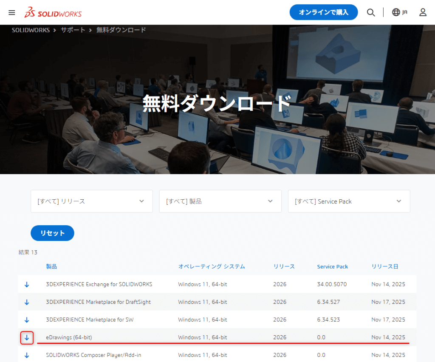The height and width of the screenshot is (362, 435).
Task: Open the search magnifier icon
Action: tap(371, 12)
